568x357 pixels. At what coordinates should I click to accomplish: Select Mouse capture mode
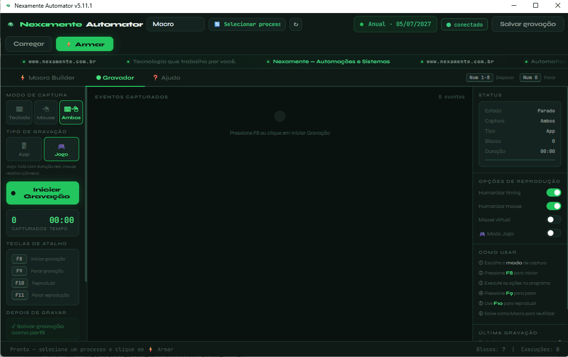click(x=46, y=112)
